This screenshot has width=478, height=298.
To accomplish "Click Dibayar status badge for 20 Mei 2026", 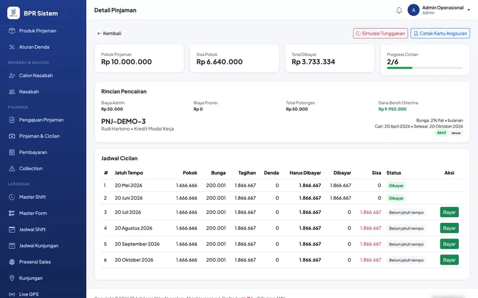I will [x=396, y=185].
